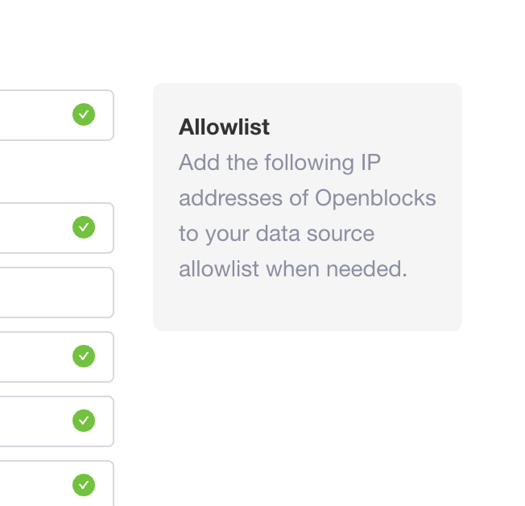The height and width of the screenshot is (506, 525).
Task: Focus the fourth input field from top
Action: click(32, 356)
